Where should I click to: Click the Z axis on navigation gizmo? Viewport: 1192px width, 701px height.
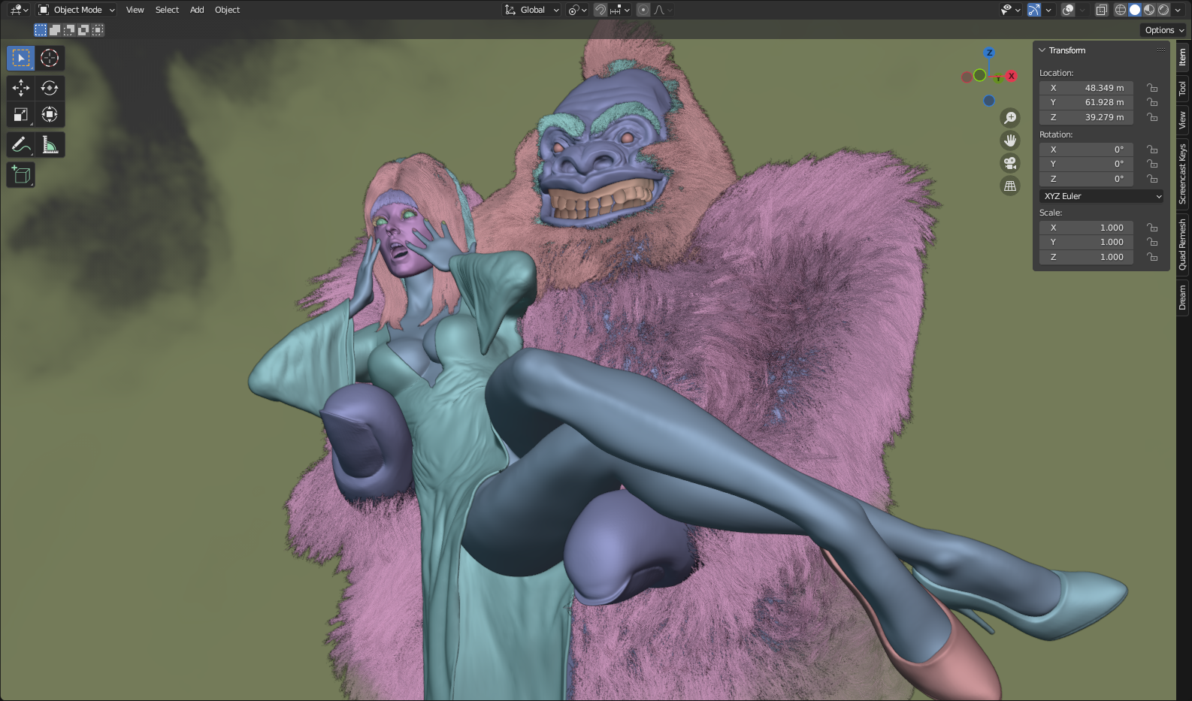click(x=989, y=53)
